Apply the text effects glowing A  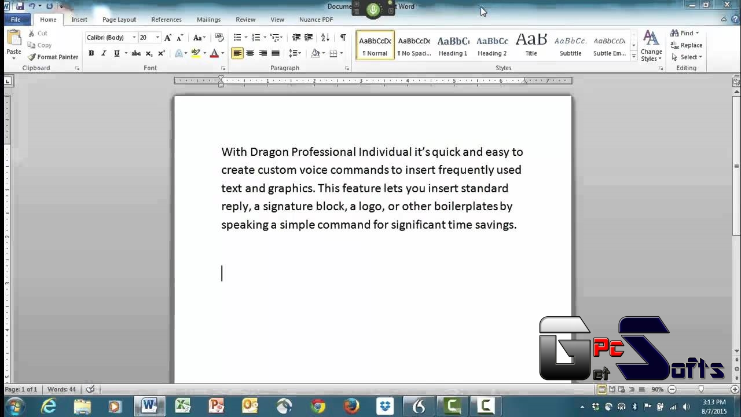click(178, 53)
